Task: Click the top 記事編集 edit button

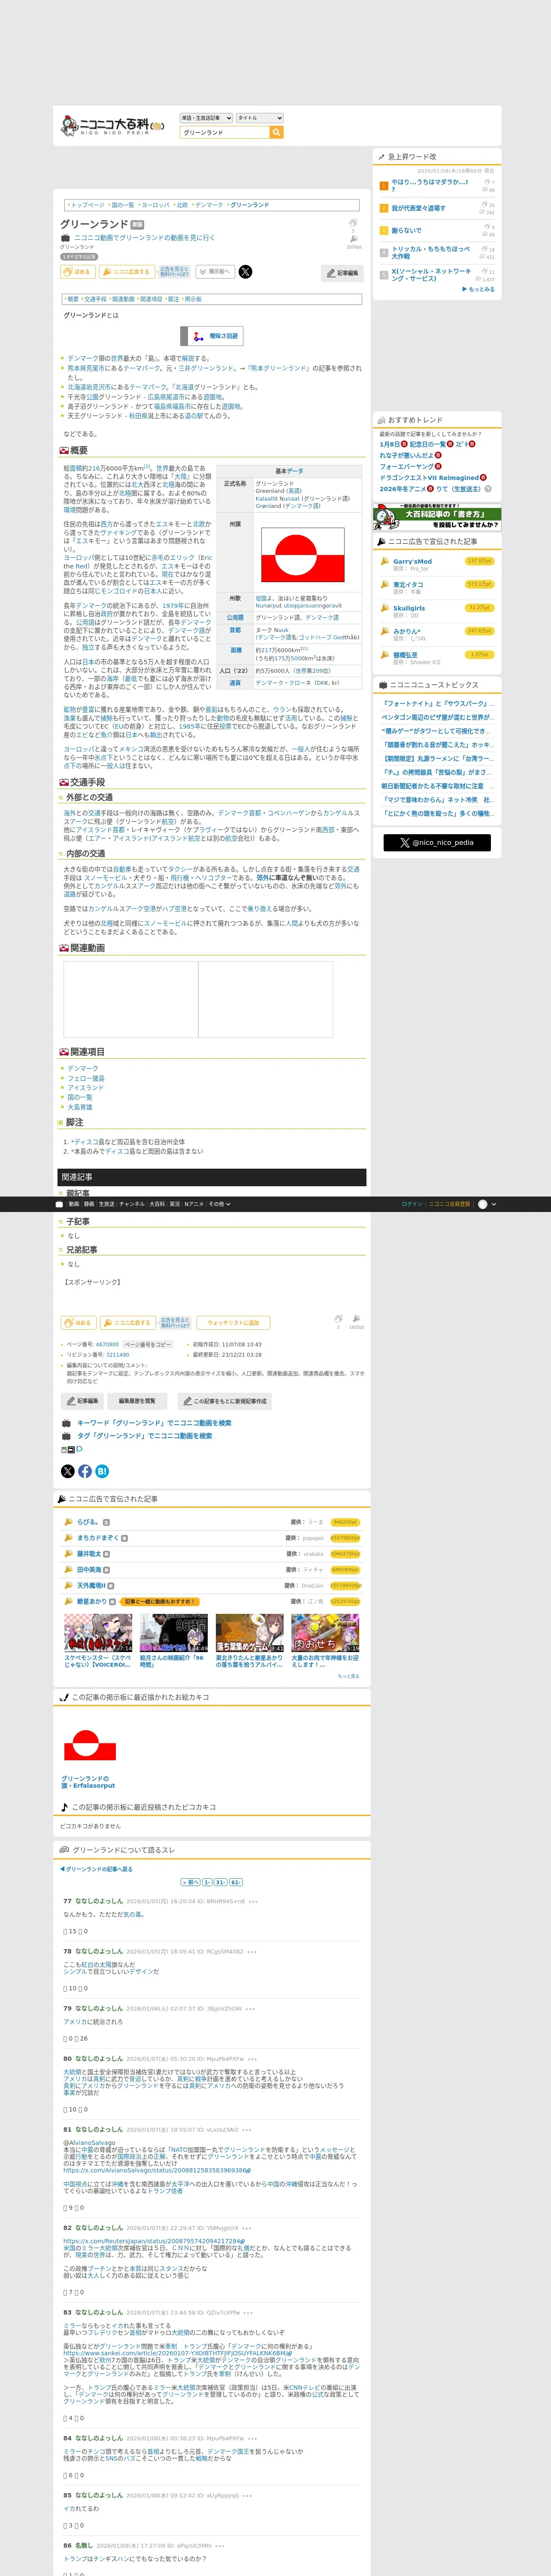Action: (342, 273)
